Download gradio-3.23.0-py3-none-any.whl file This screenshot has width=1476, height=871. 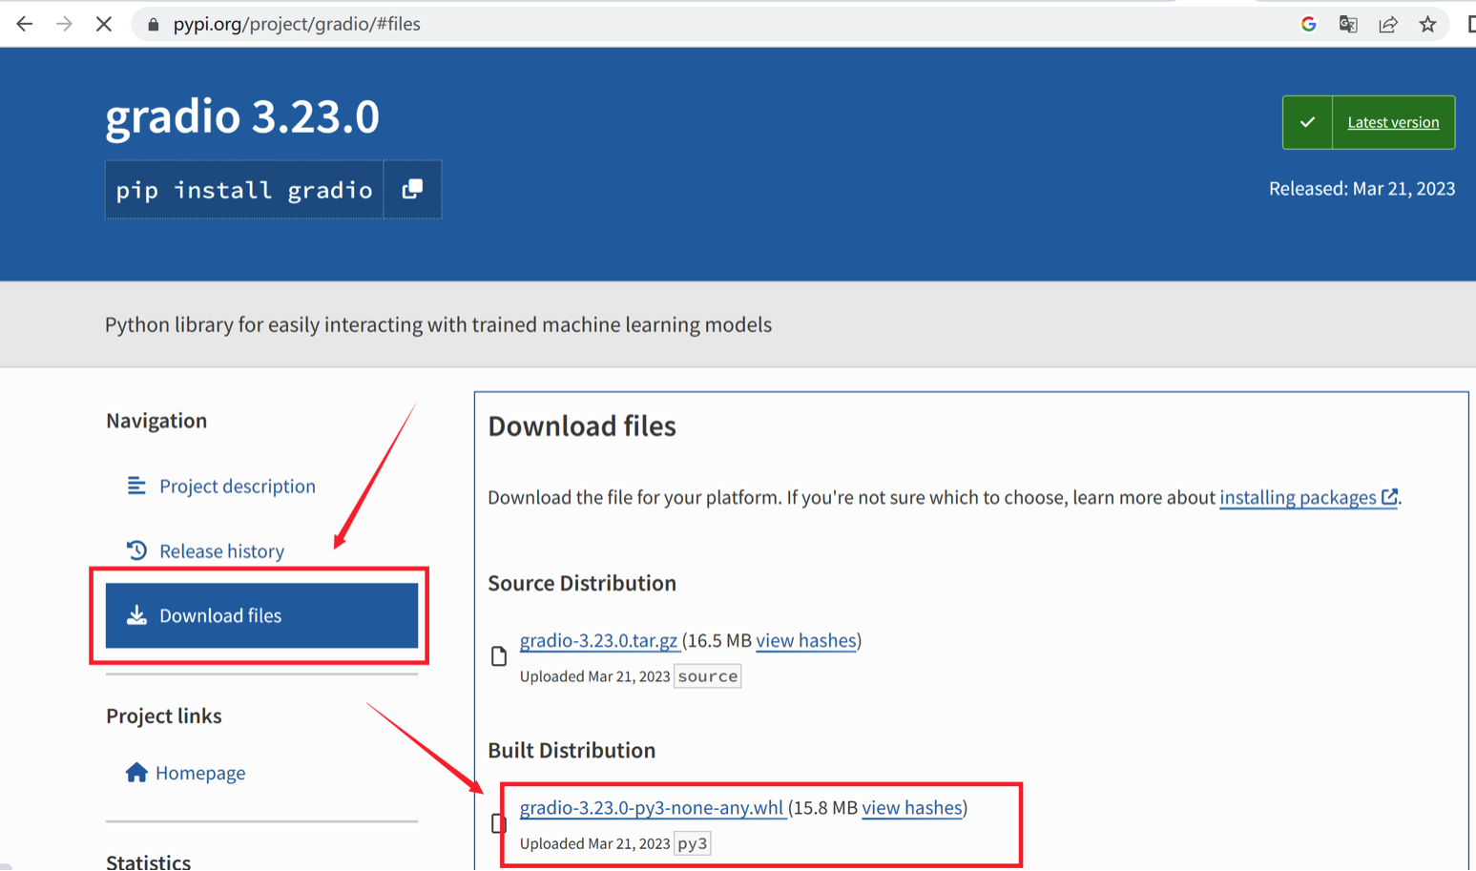click(653, 807)
